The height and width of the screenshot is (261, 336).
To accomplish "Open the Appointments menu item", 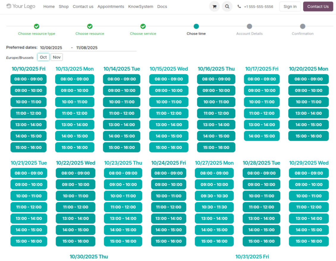I will point(111,7).
